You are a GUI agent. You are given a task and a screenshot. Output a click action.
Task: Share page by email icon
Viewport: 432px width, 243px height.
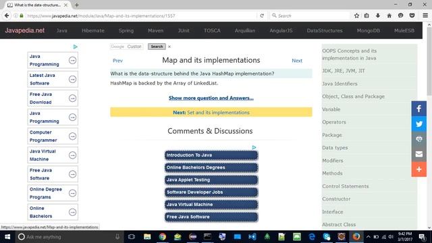(x=419, y=154)
